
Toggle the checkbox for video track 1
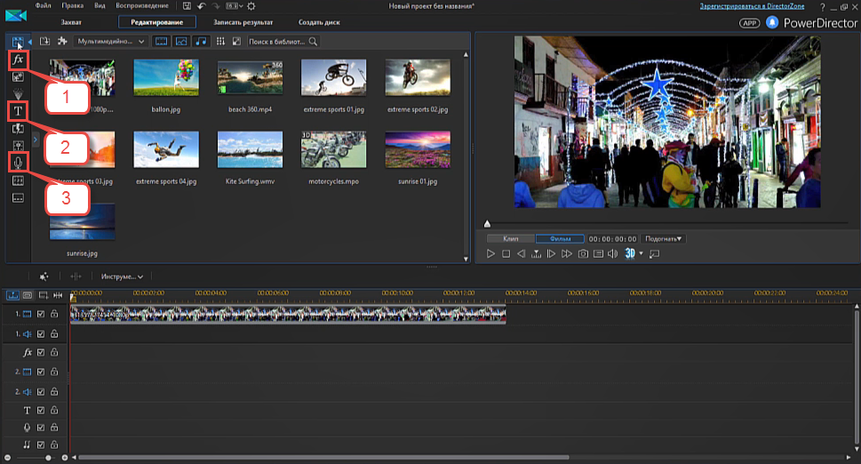pyautogui.click(x=41, y=315)
